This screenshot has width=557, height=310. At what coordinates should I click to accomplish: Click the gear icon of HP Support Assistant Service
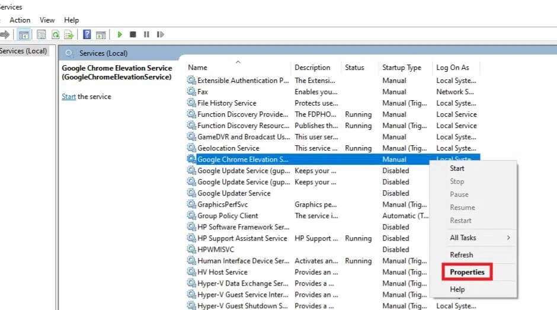(191, 238)
